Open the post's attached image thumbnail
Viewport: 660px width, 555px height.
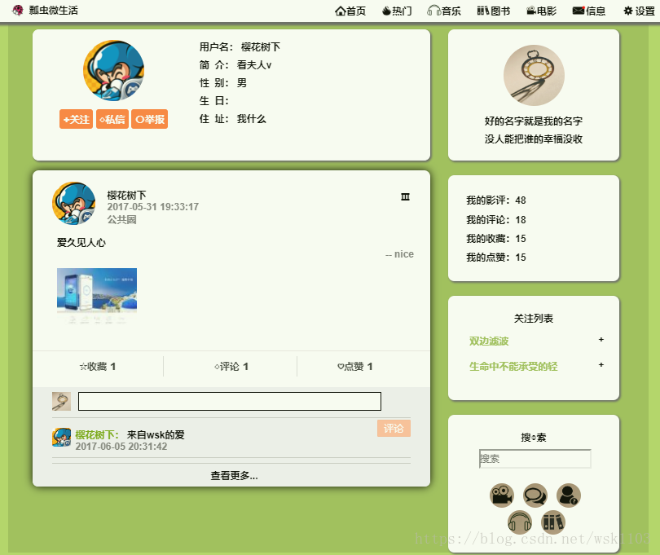[97, 296]
